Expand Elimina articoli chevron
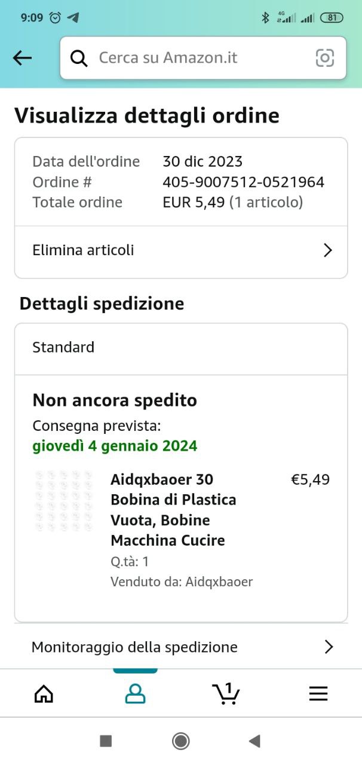The height and width of the screenshot is (765, 362). click(327, 250)
